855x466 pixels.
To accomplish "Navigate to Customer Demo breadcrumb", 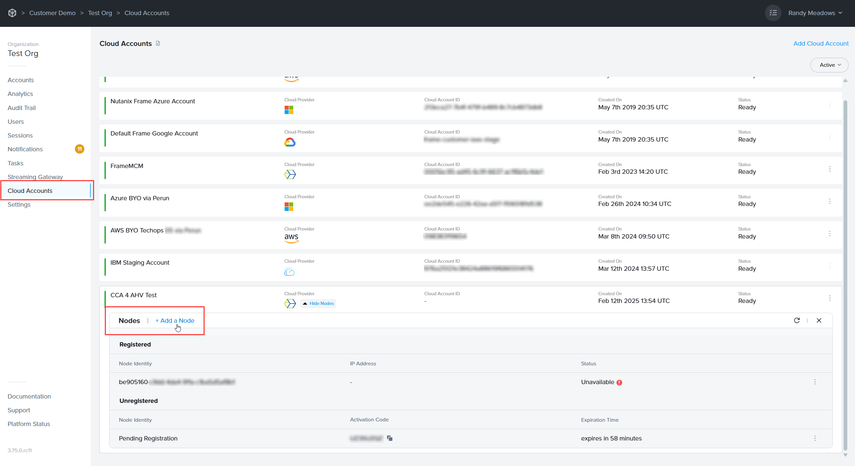I will pyautogui.click(x=52, y=13).
